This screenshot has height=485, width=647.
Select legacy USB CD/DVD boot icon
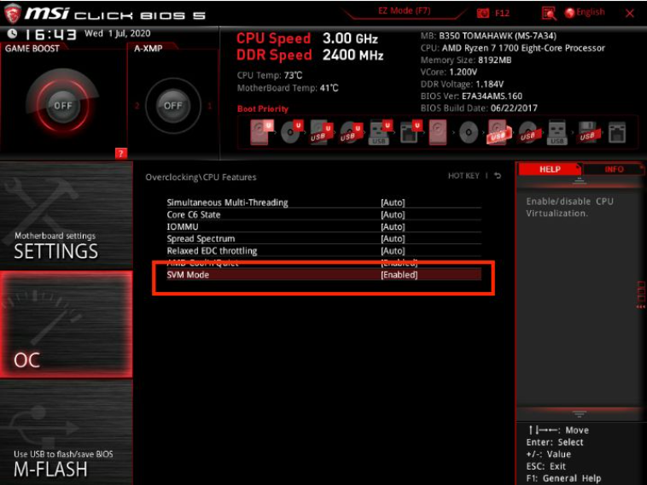point(528,133)
